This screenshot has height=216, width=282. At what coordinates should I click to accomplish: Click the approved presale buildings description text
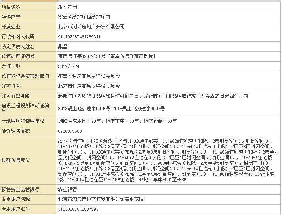pyautogui.click(x=166, y=160)
